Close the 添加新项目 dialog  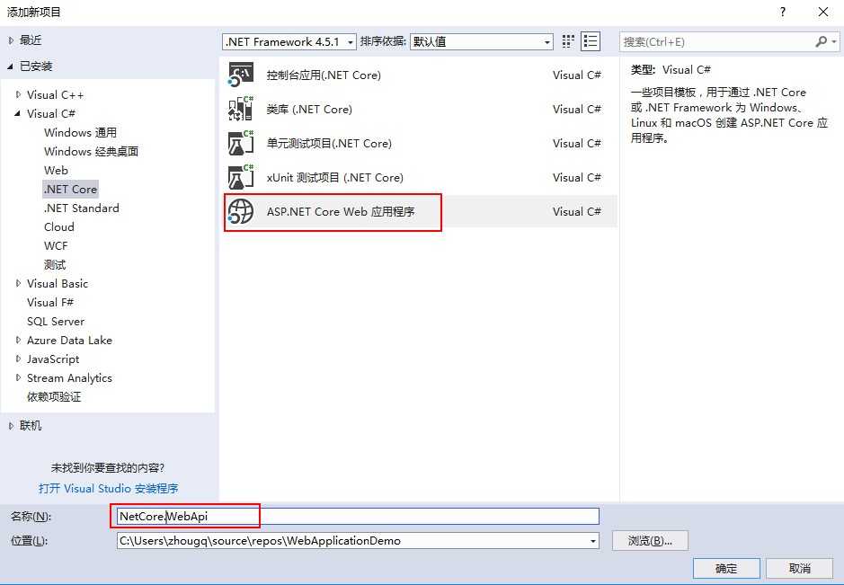(x=823, y=12)
